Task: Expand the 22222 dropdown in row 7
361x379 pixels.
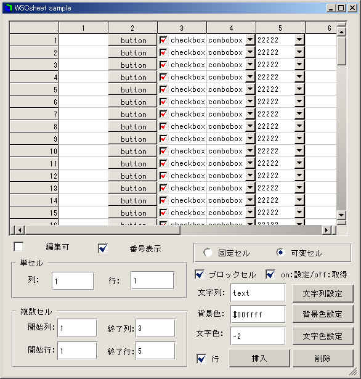Action: click(299, 114)
